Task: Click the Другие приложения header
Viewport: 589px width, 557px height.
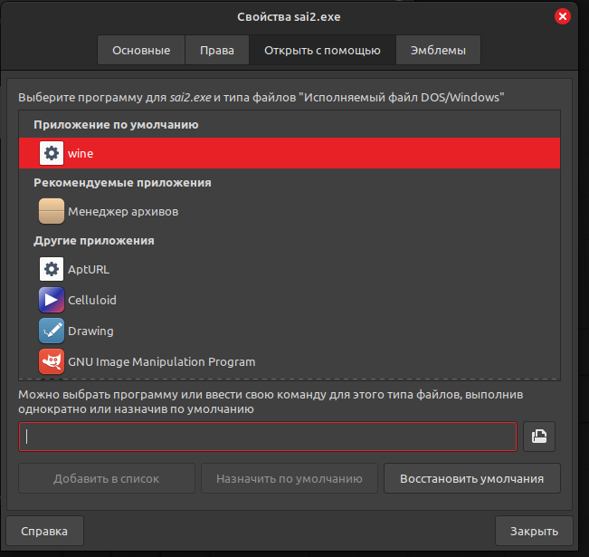Action: (94, 240)
